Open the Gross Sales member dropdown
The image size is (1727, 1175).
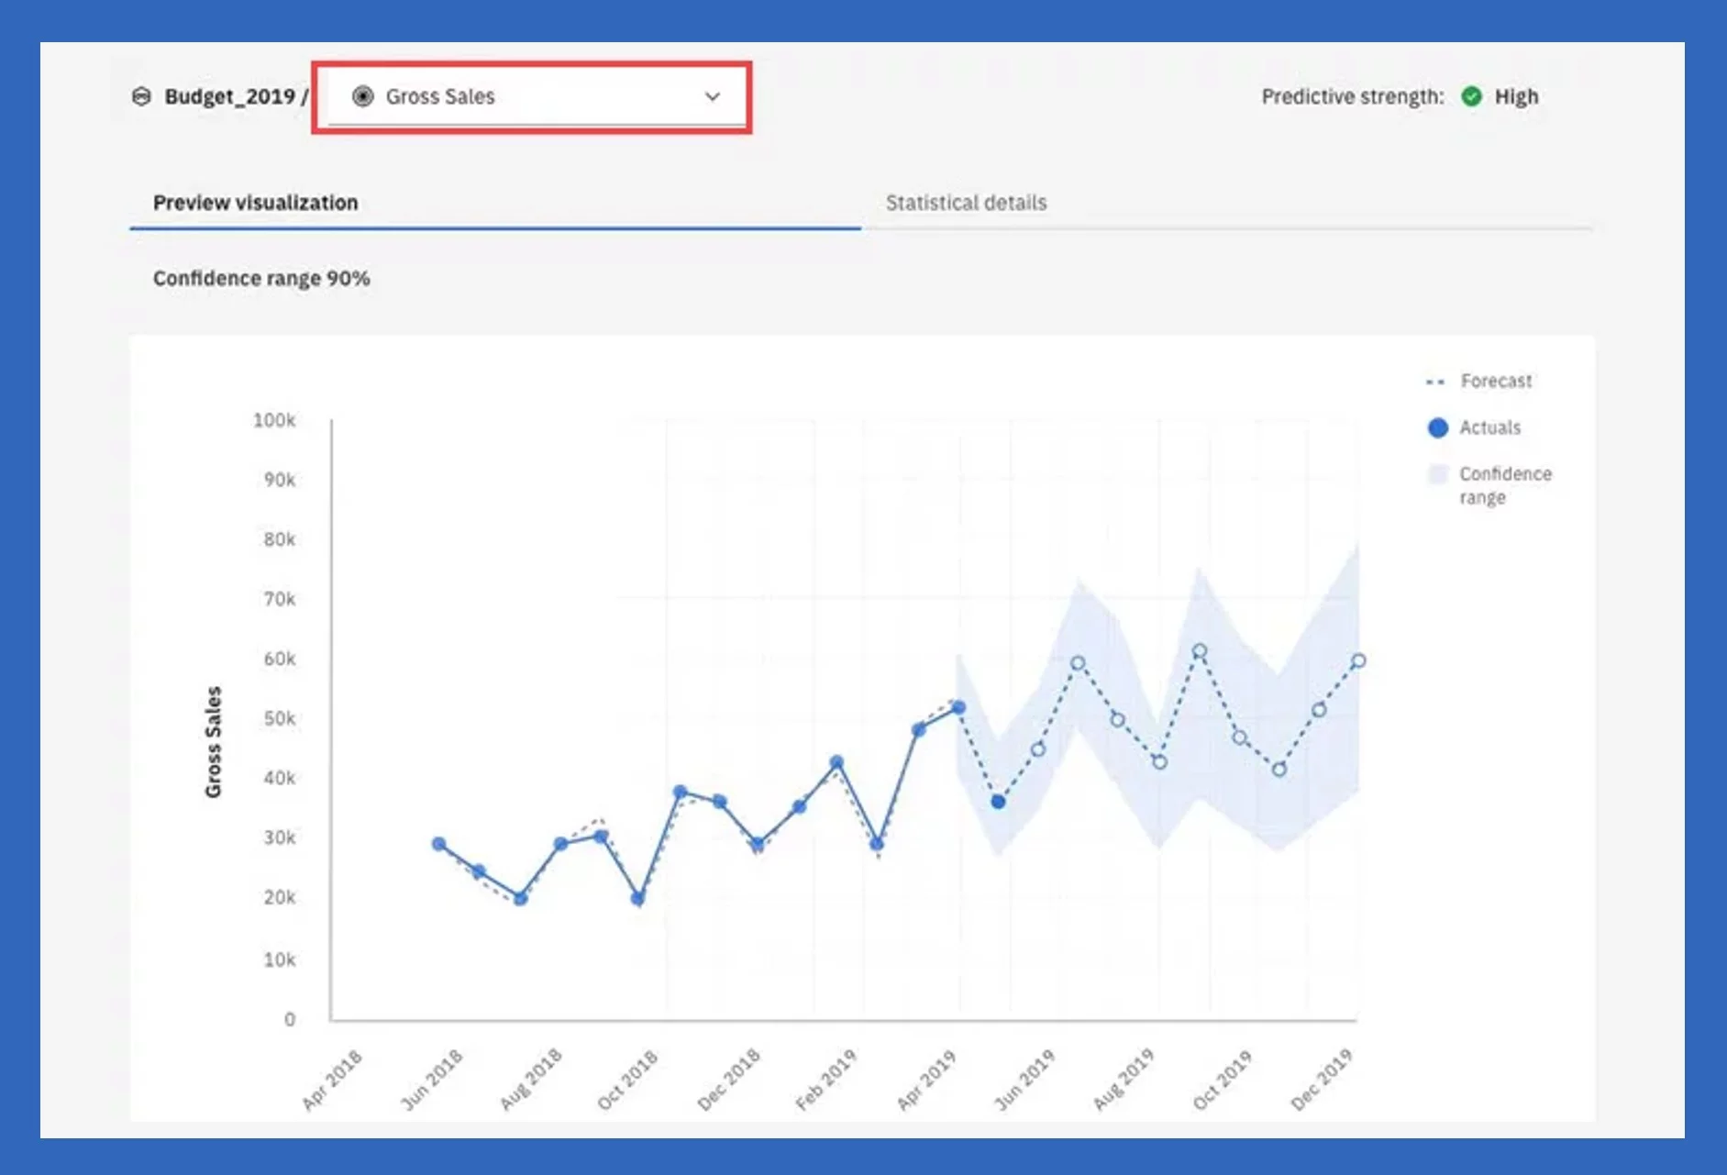pos(532,96)
